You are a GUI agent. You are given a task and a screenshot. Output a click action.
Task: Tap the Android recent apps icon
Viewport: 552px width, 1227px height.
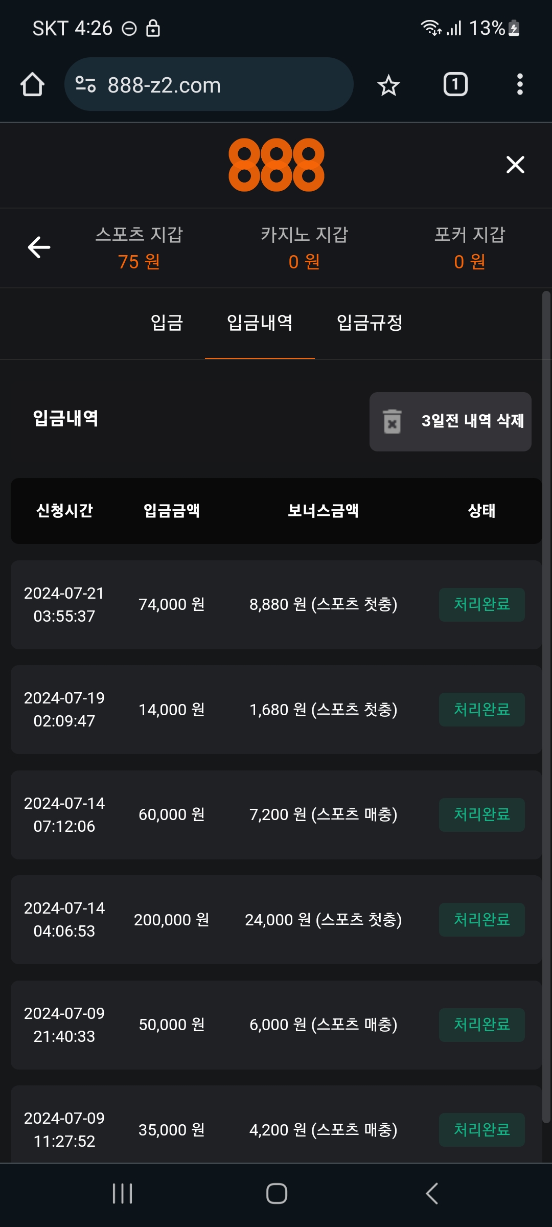pyautogui.click(x=123, y=1194)
